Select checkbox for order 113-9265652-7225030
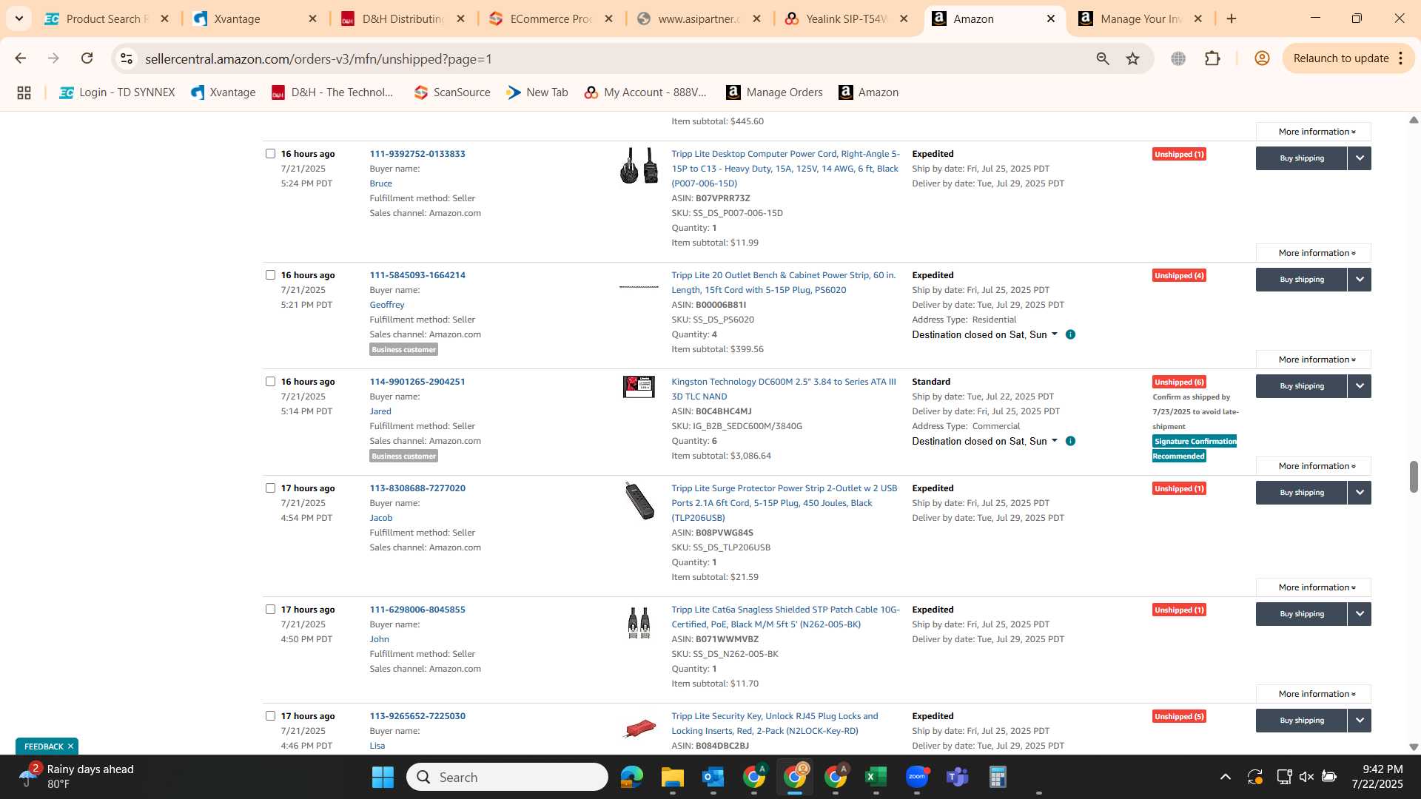Image resolution: width=1421 pixels, height=799 pixels. tap(270, 716)
